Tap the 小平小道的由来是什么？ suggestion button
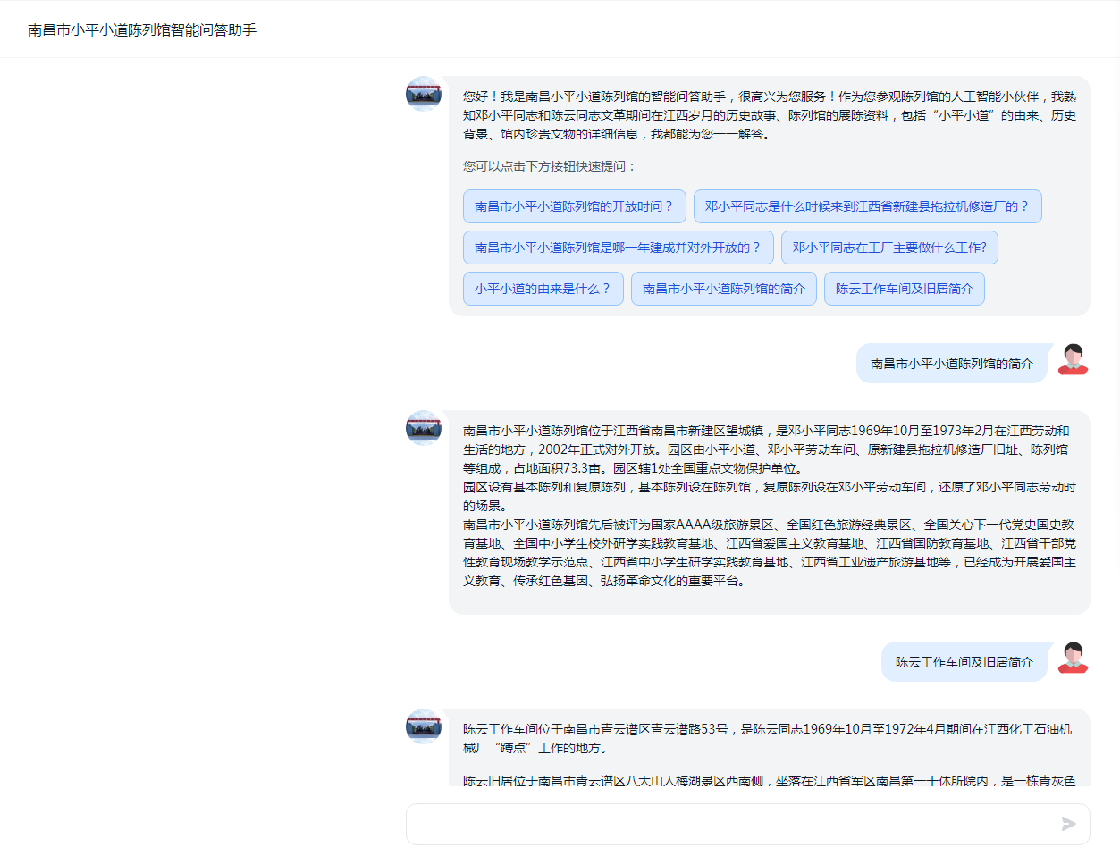 click(543, 289)
